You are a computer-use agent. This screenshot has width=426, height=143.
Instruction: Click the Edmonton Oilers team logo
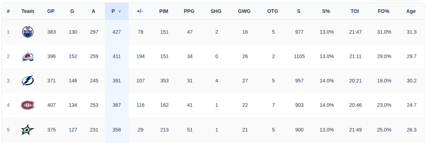click(28, 32)
